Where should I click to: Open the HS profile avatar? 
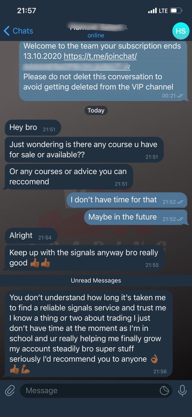pos(180,31)
